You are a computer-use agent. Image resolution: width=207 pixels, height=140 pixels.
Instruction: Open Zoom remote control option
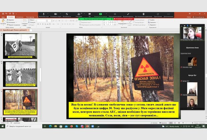tap(143, 14)
